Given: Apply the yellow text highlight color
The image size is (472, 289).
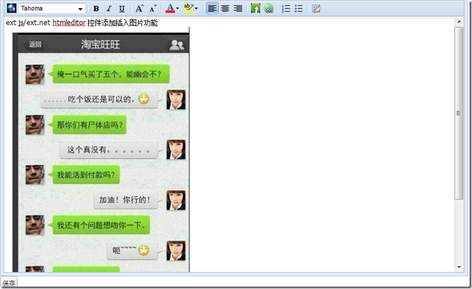Looking at the screenshot, I should point(188,8).
